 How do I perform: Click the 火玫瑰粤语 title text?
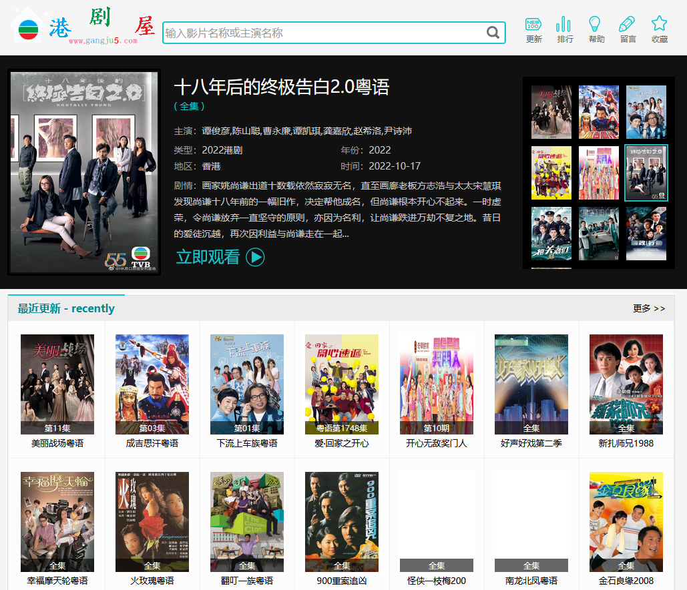click(152, 581)
